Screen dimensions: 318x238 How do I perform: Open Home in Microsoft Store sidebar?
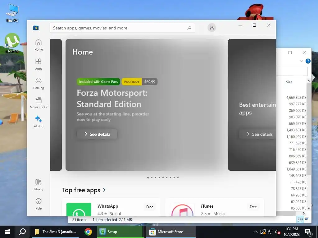39,45
